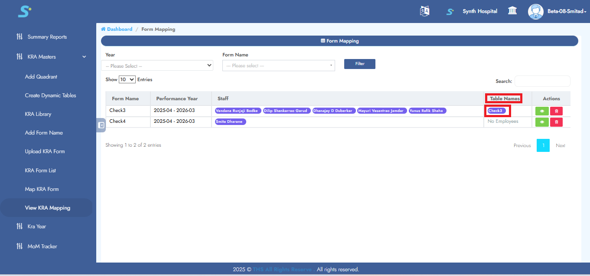Open the view eye icon for Check3 row
This screenshot has width=590, height=276.
(x=542, y=111)
